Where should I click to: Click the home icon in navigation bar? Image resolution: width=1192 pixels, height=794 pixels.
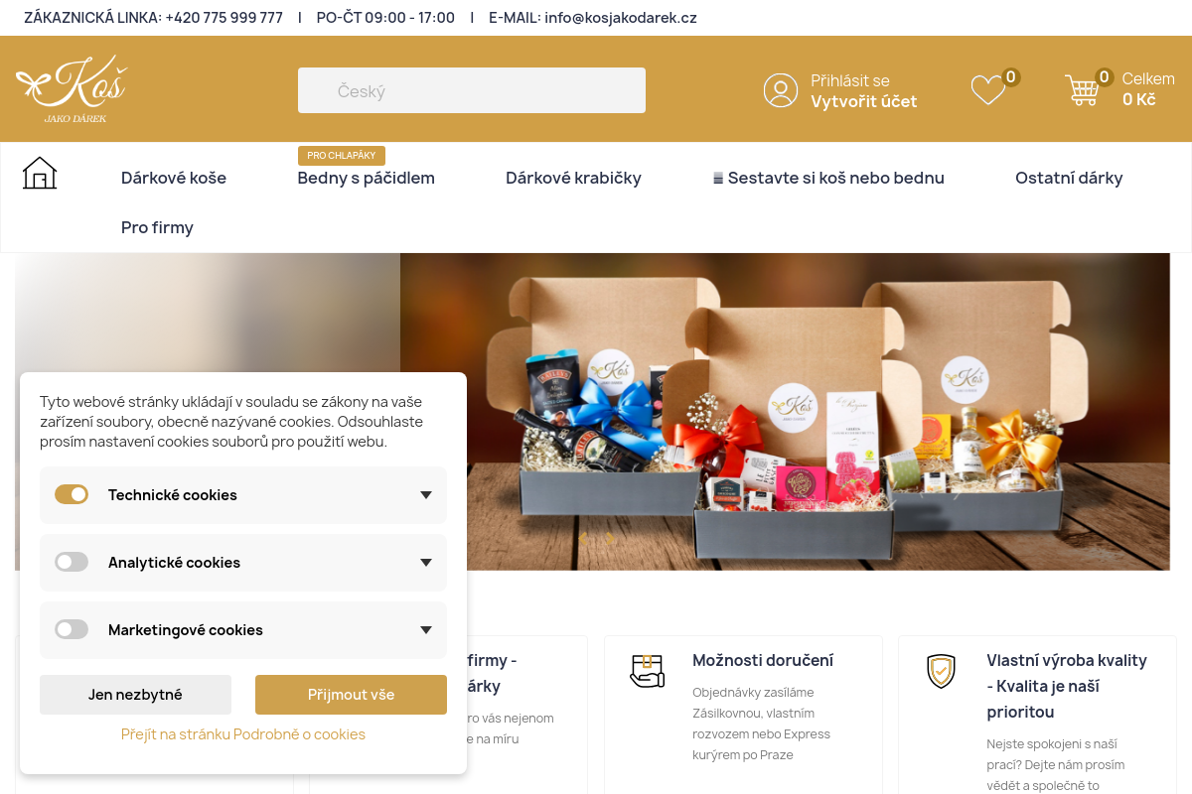40,173
